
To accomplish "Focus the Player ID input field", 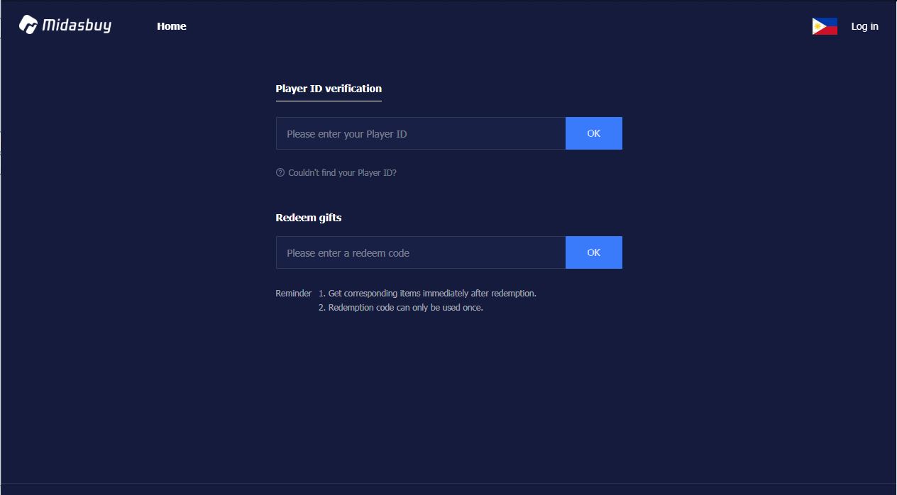I will click(421, 133).
